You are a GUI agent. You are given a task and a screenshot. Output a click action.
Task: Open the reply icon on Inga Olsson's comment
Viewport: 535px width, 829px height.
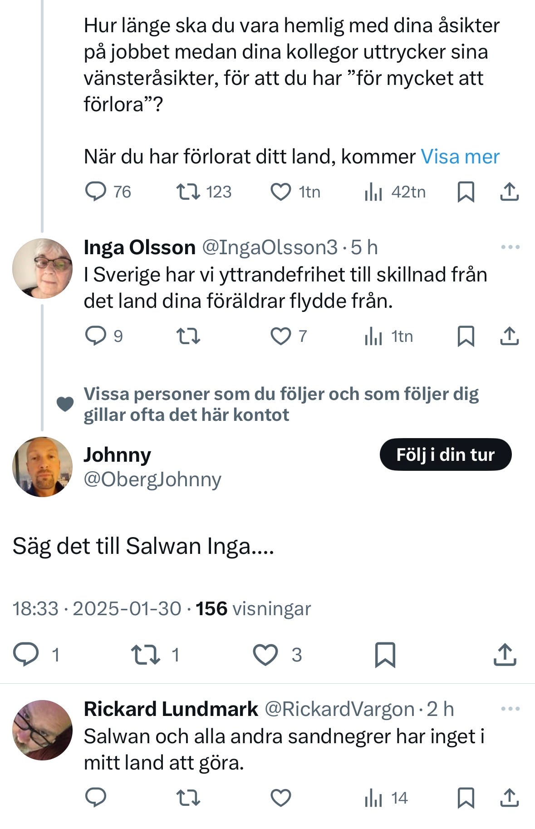point(97,336)
